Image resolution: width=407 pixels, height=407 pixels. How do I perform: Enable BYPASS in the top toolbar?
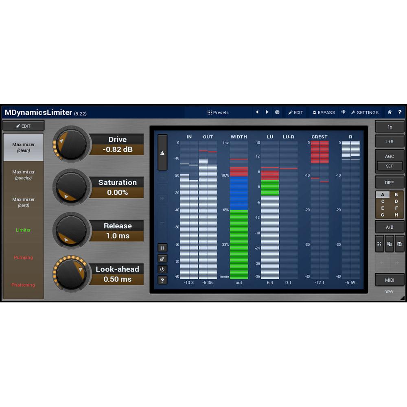(x=324, y=112)
